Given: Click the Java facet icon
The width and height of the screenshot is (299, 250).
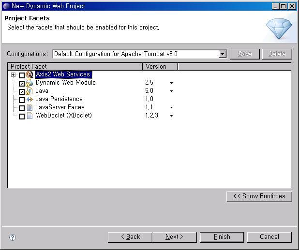Looking at the screenshot, I should (x=29, y=91).
